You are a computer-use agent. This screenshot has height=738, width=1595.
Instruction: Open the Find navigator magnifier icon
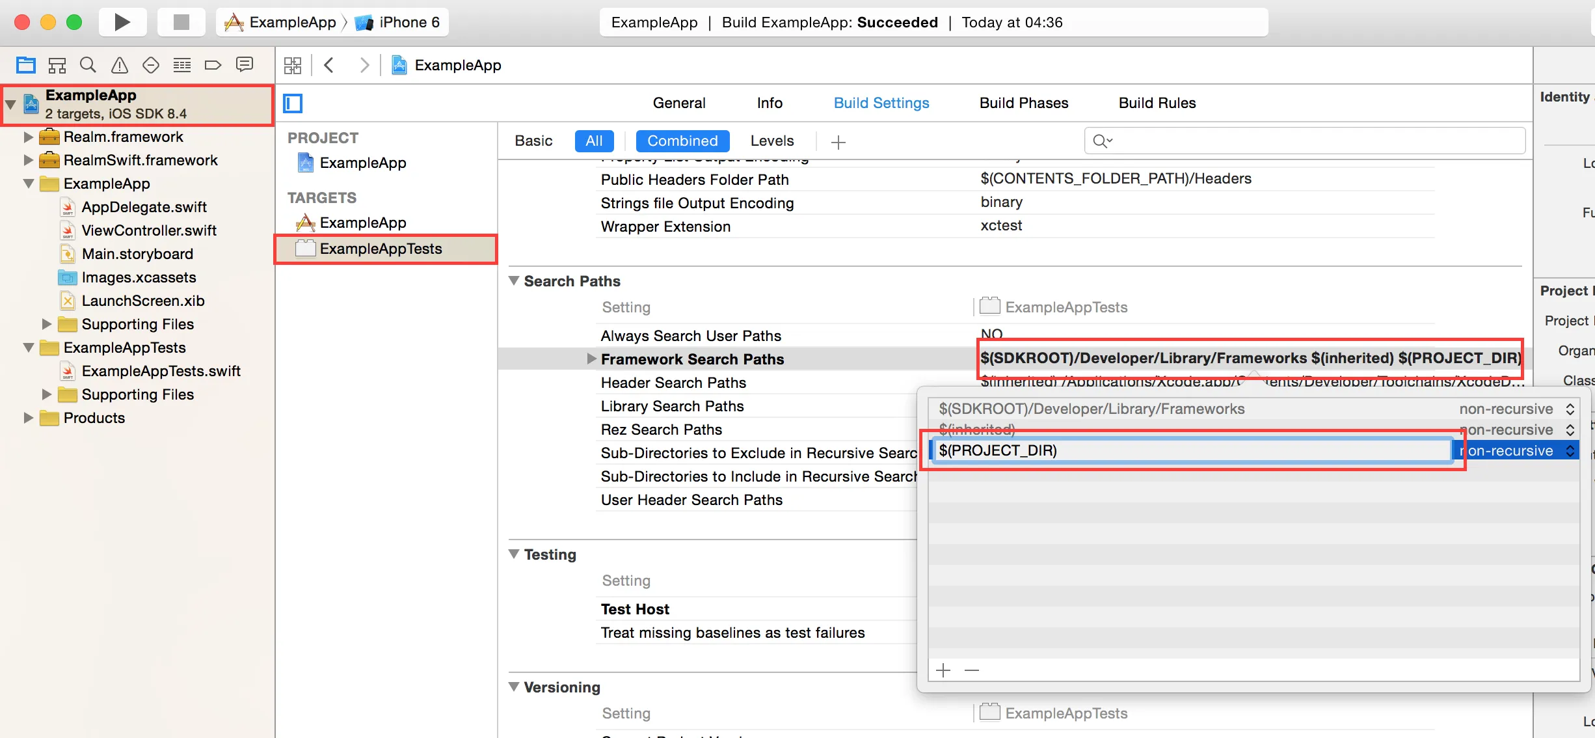click(x=88, y=65)
